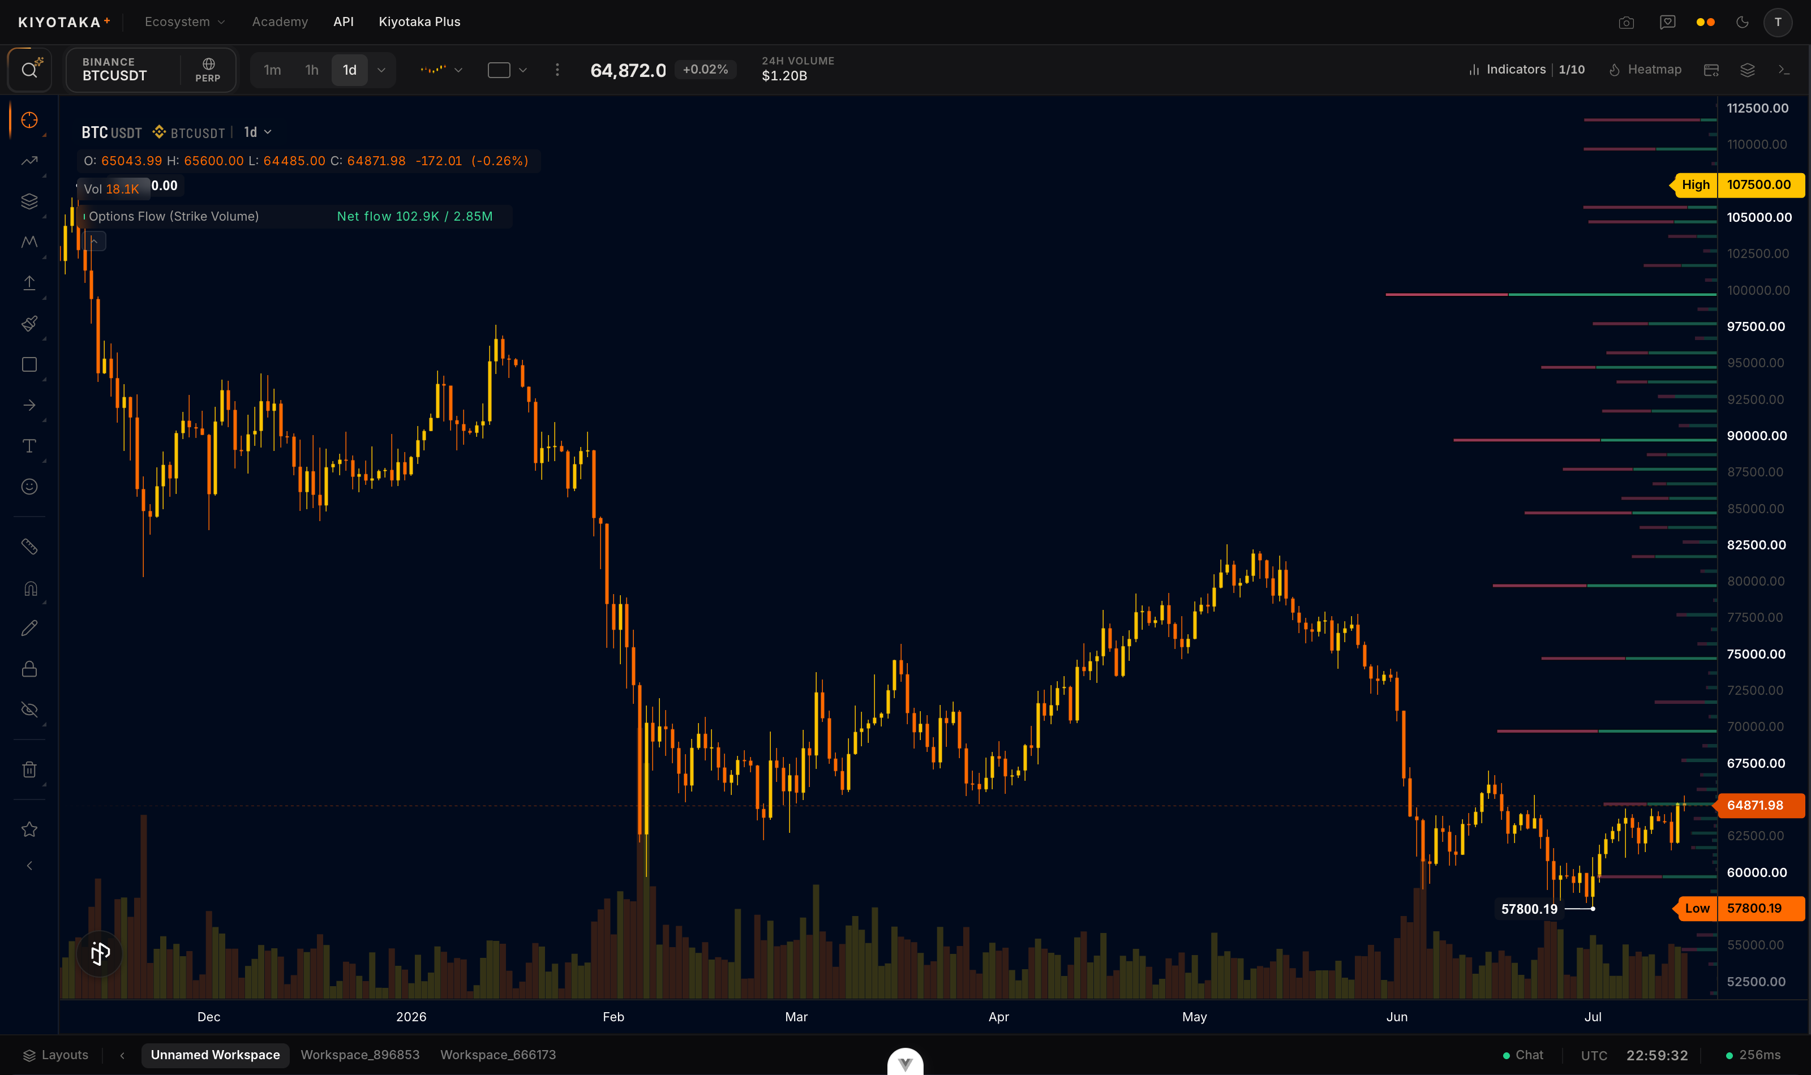Select the rectangle shape tool

(29, 364)
